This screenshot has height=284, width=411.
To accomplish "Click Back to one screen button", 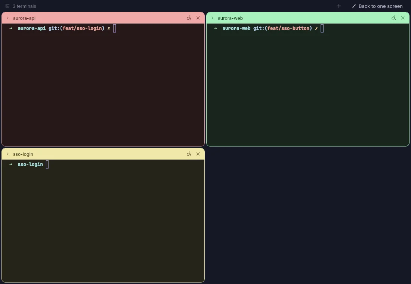I will tap(377, 6).
